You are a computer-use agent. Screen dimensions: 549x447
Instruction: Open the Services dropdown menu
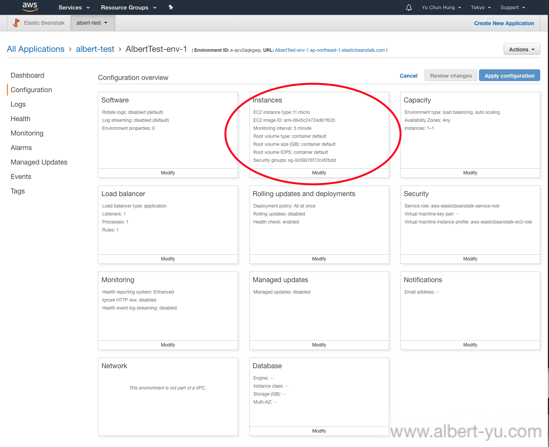pos(74,8)
